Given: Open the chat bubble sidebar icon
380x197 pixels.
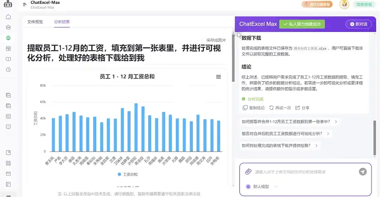Looking at the screenshot, I should 8,127.
